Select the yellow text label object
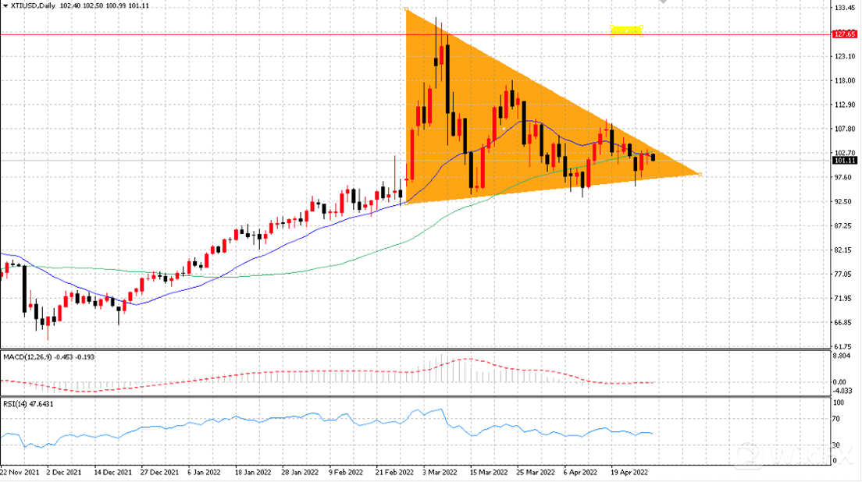 (x=626, y=30)
